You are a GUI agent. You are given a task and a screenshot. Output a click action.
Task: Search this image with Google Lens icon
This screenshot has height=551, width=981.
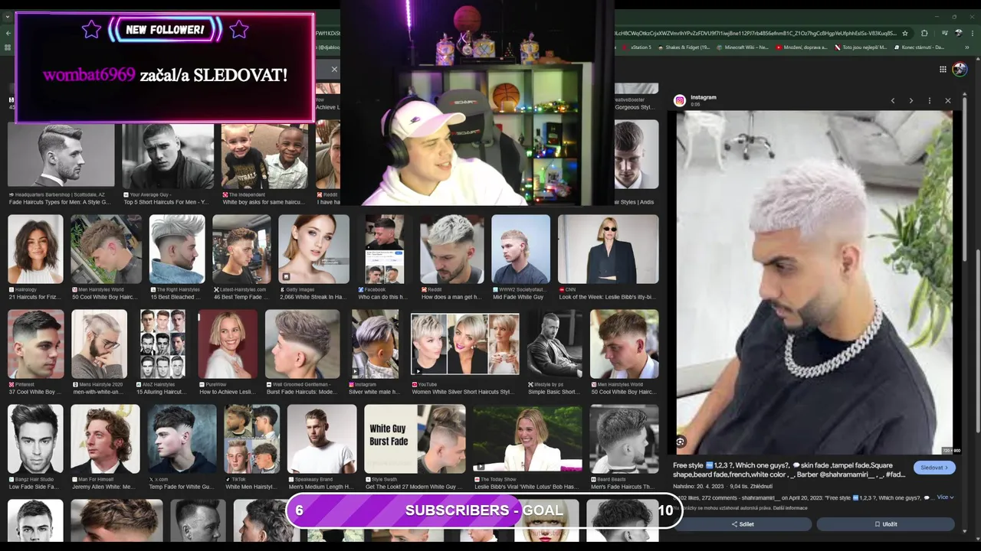pos(680,442)
